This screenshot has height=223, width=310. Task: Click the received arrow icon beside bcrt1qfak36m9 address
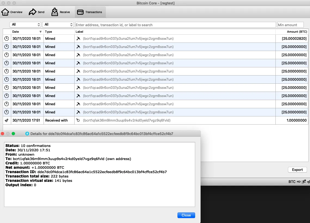coord(78,120)
